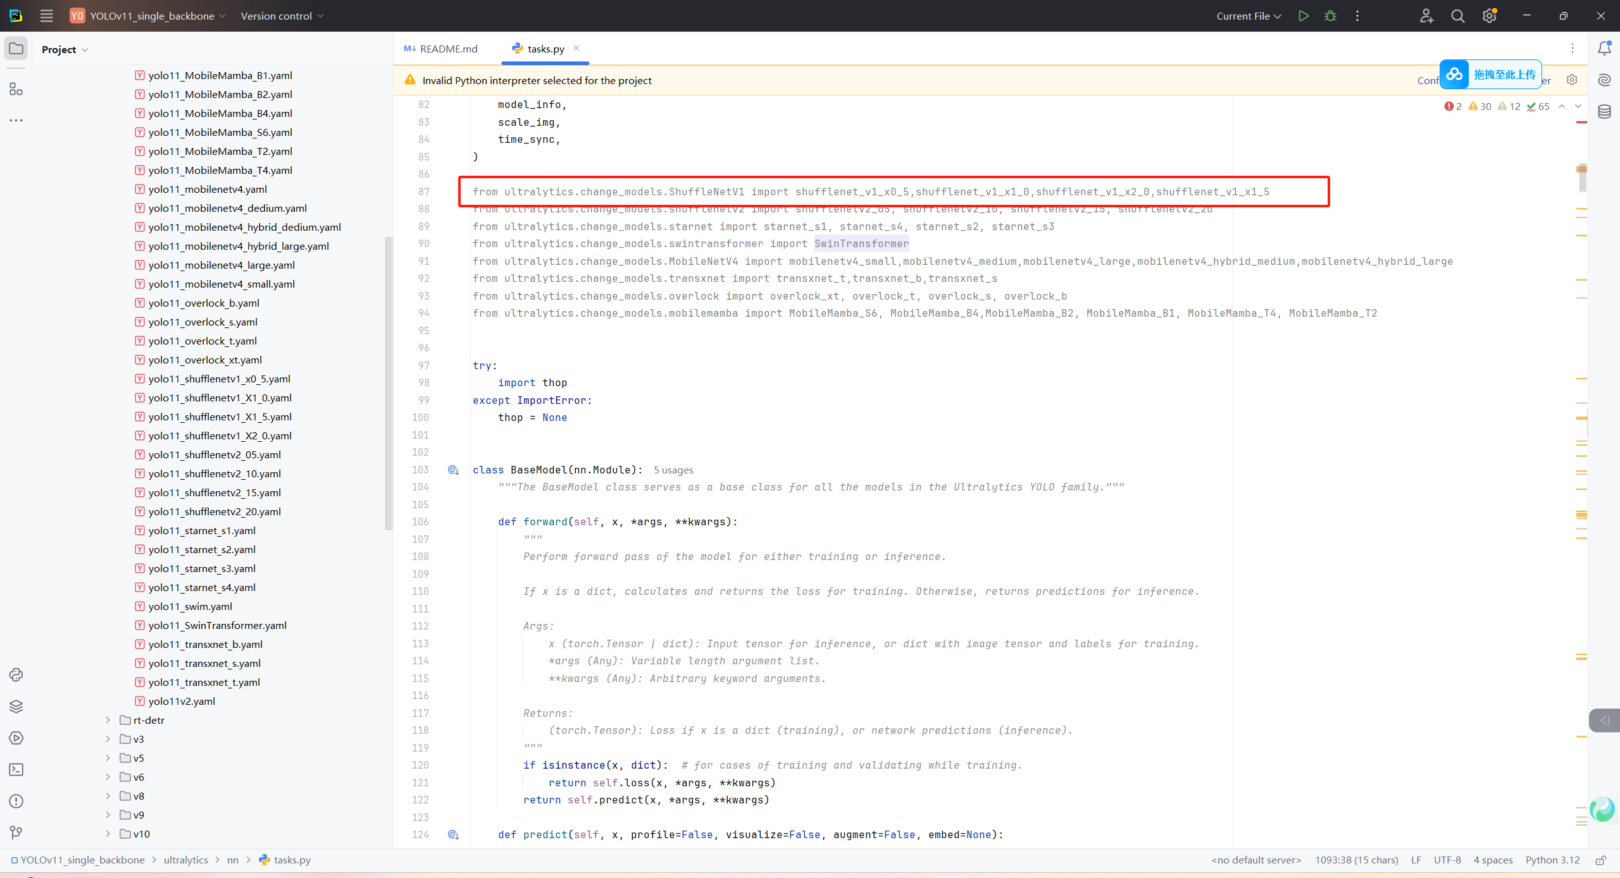Click the Run button in the toolbar

click(x=1303, y=16)
